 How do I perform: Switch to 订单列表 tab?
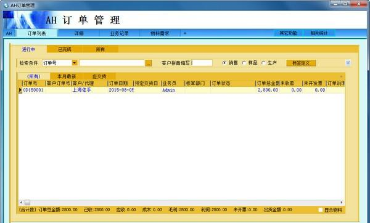(x=36, y=33)
